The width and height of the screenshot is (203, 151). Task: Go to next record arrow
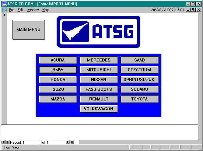pyautogui.click(x=68, y=142)
